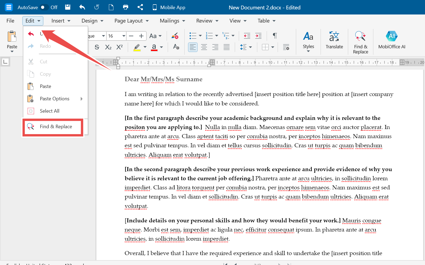
Task: Select align right
Action: click(x=215, y=47)
